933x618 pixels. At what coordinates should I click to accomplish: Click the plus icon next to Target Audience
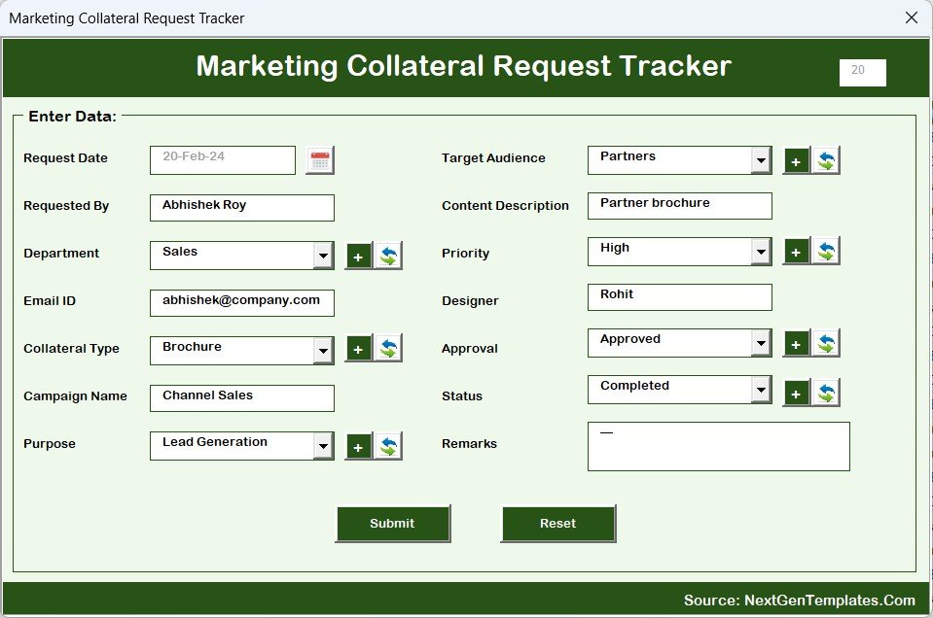[796, 161]
